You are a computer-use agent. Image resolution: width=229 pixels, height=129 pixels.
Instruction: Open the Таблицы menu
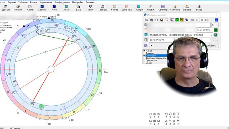pyautogui.click(x=23, y=2)
